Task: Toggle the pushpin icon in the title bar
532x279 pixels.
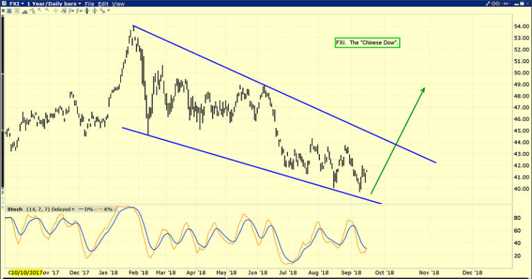Action: tap(504, 3)
